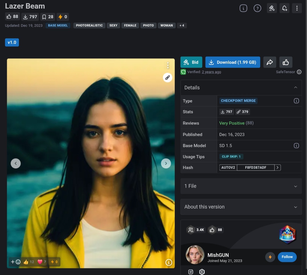Click the 88 likes badge on creator card

pyautogui.click(x=215, y=230)
